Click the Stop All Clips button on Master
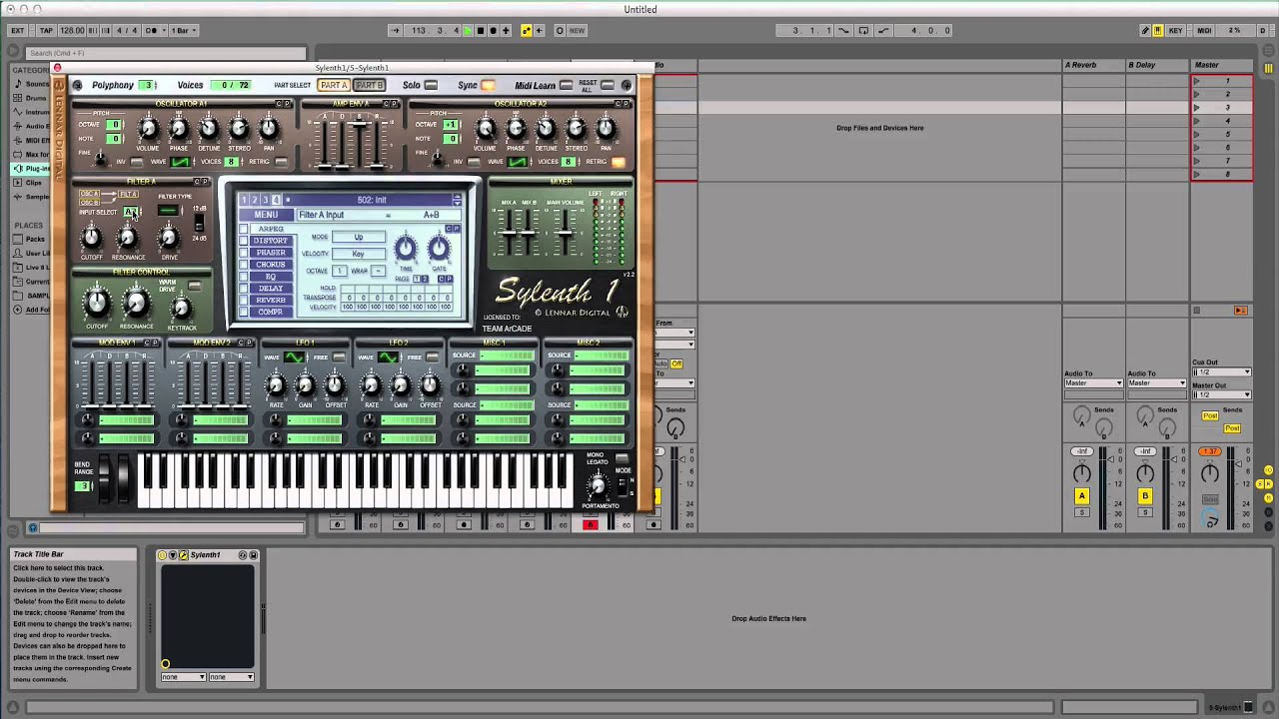This screenshot has width=1279, height=719. pyautogui.click(x=1196, y=311)
